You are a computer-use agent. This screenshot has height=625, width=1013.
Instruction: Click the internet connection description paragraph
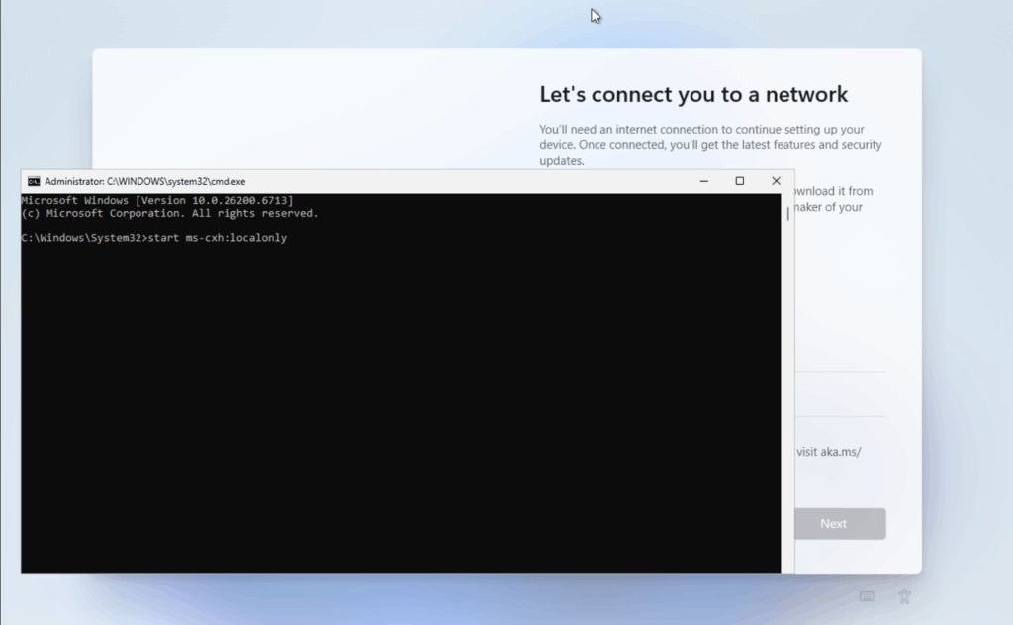(710, 144)
